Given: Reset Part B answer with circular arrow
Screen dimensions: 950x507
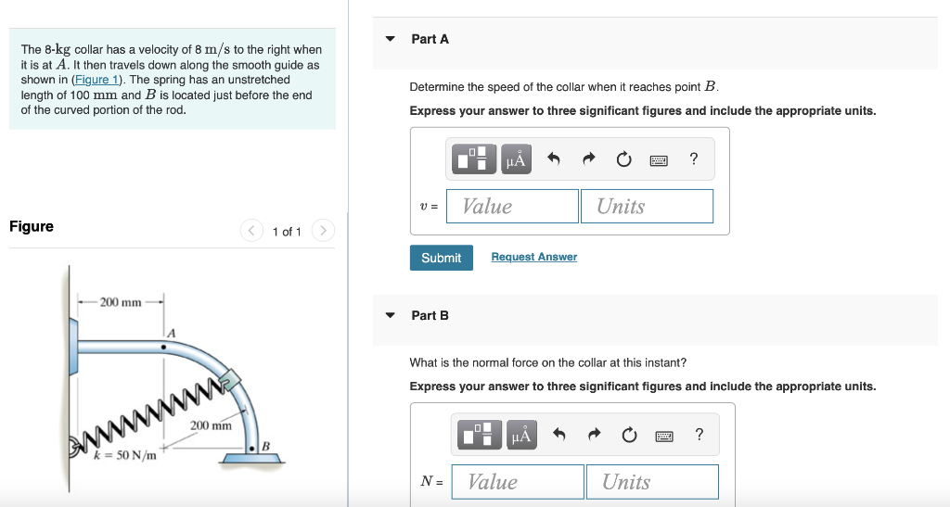Looking at the screenshot, I should [629, 435].
